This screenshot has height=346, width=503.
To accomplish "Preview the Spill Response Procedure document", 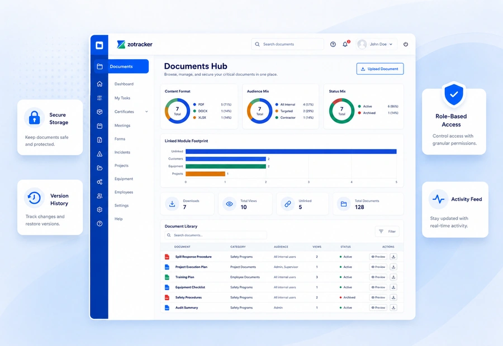I will point(378,257).
